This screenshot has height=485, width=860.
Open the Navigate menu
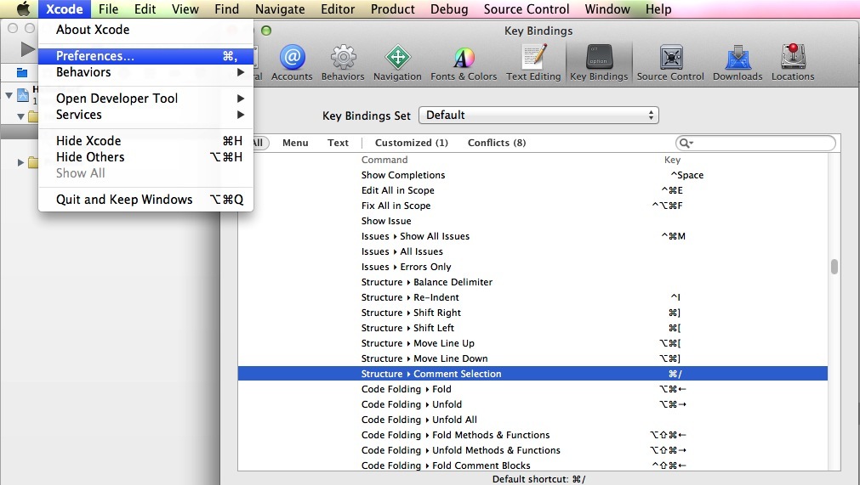tap(280, 8)
